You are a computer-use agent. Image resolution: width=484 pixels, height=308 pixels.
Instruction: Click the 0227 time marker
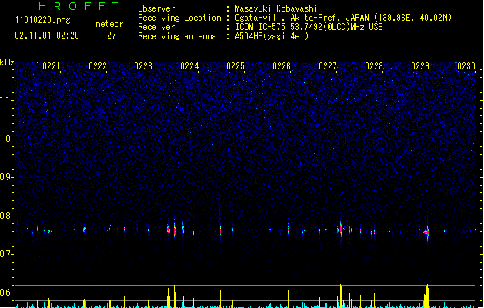(x=328, y=66)
